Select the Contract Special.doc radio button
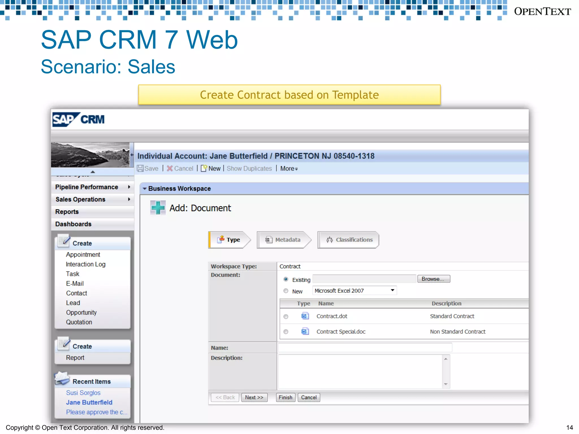 (286, 332)
